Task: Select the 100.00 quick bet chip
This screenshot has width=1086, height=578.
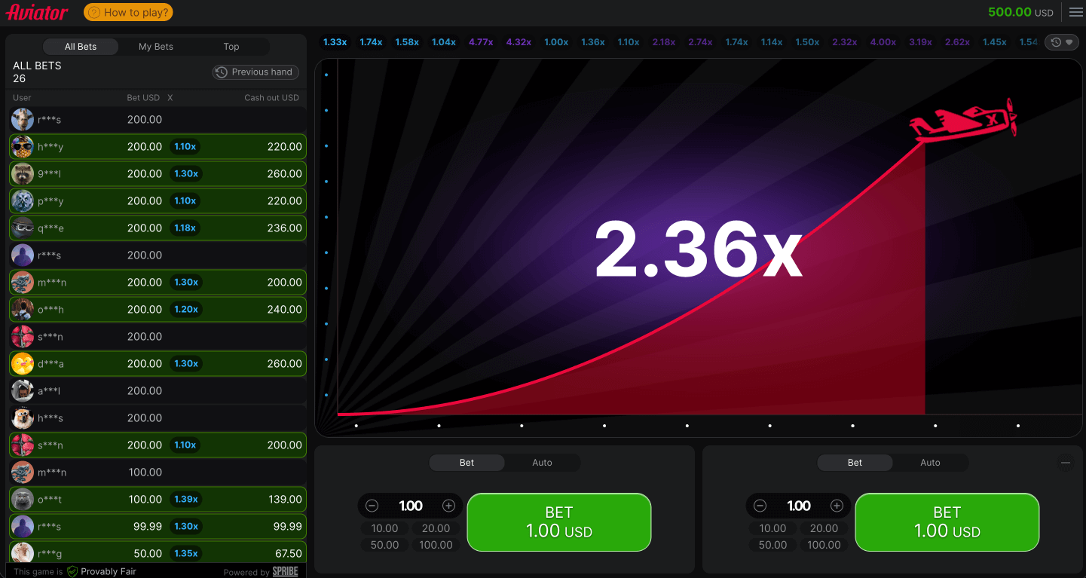Action: point(436,544)
